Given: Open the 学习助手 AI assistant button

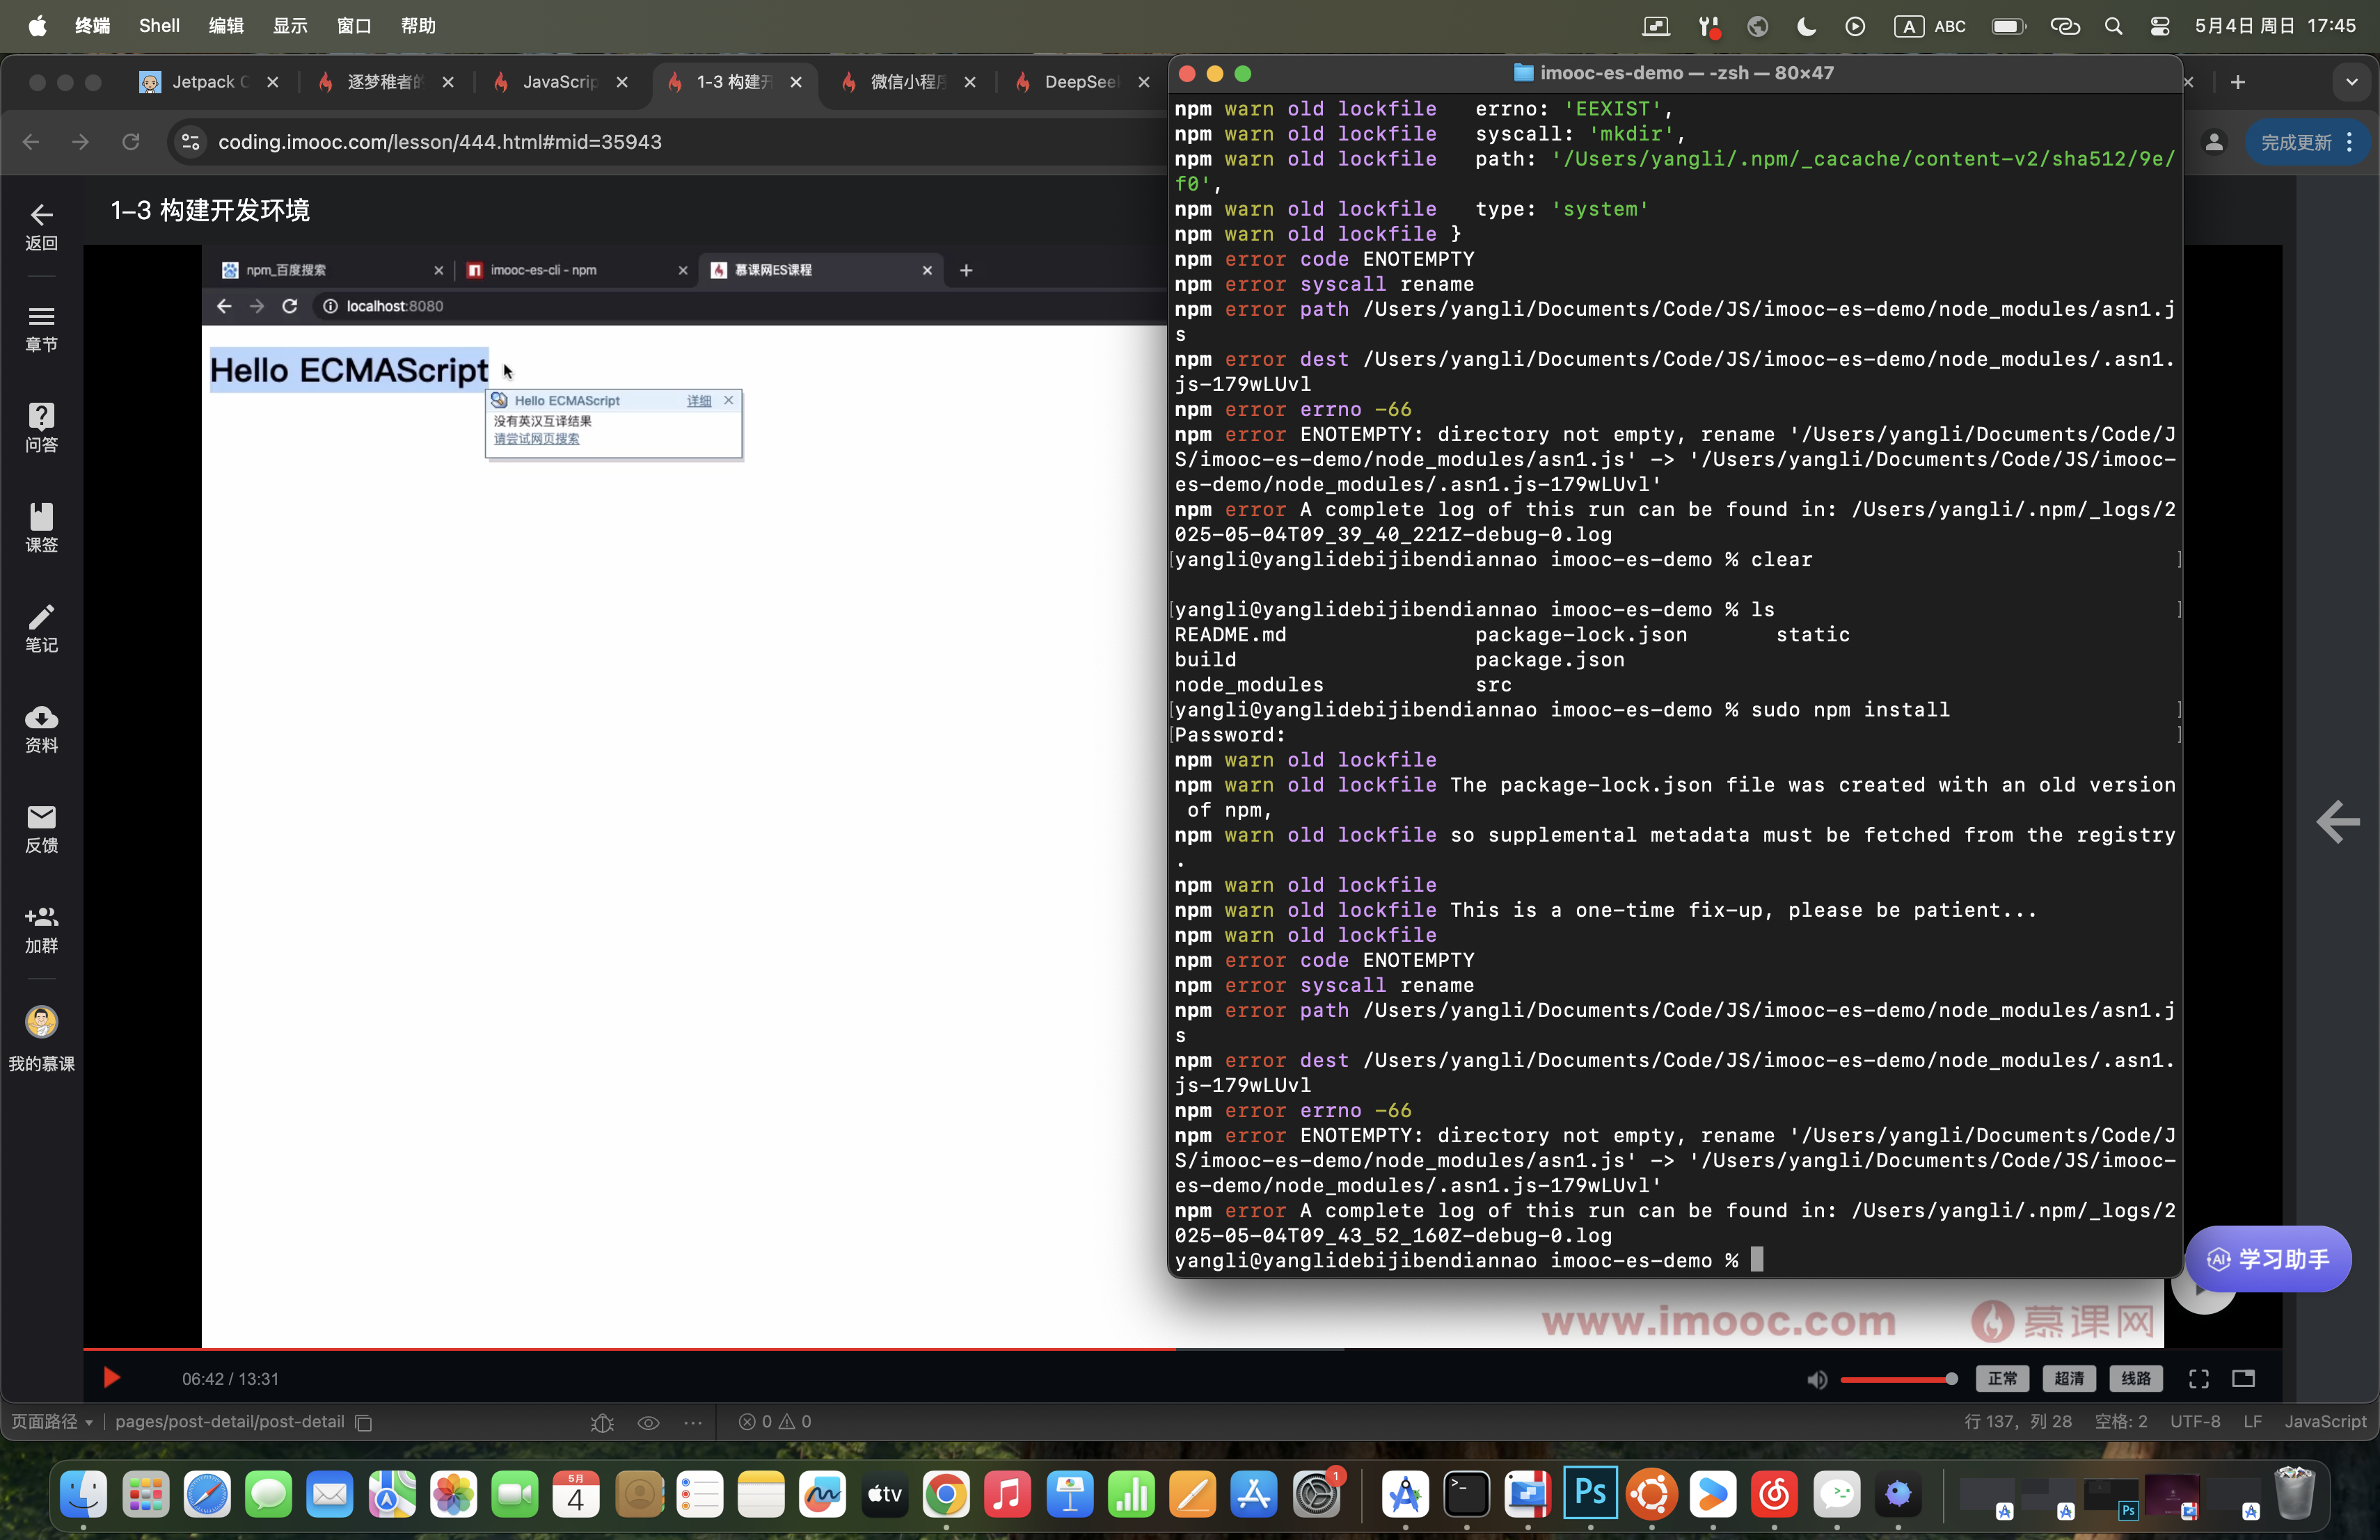Looking at the screenshot, I should tap(2269, 1259).
